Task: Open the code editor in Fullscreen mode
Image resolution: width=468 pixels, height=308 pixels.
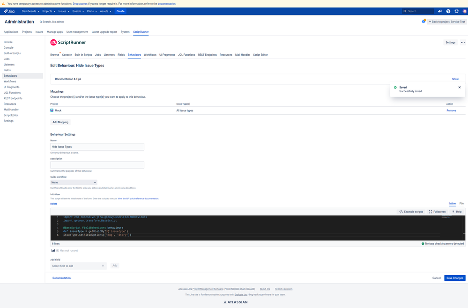Action: point(437,212)
